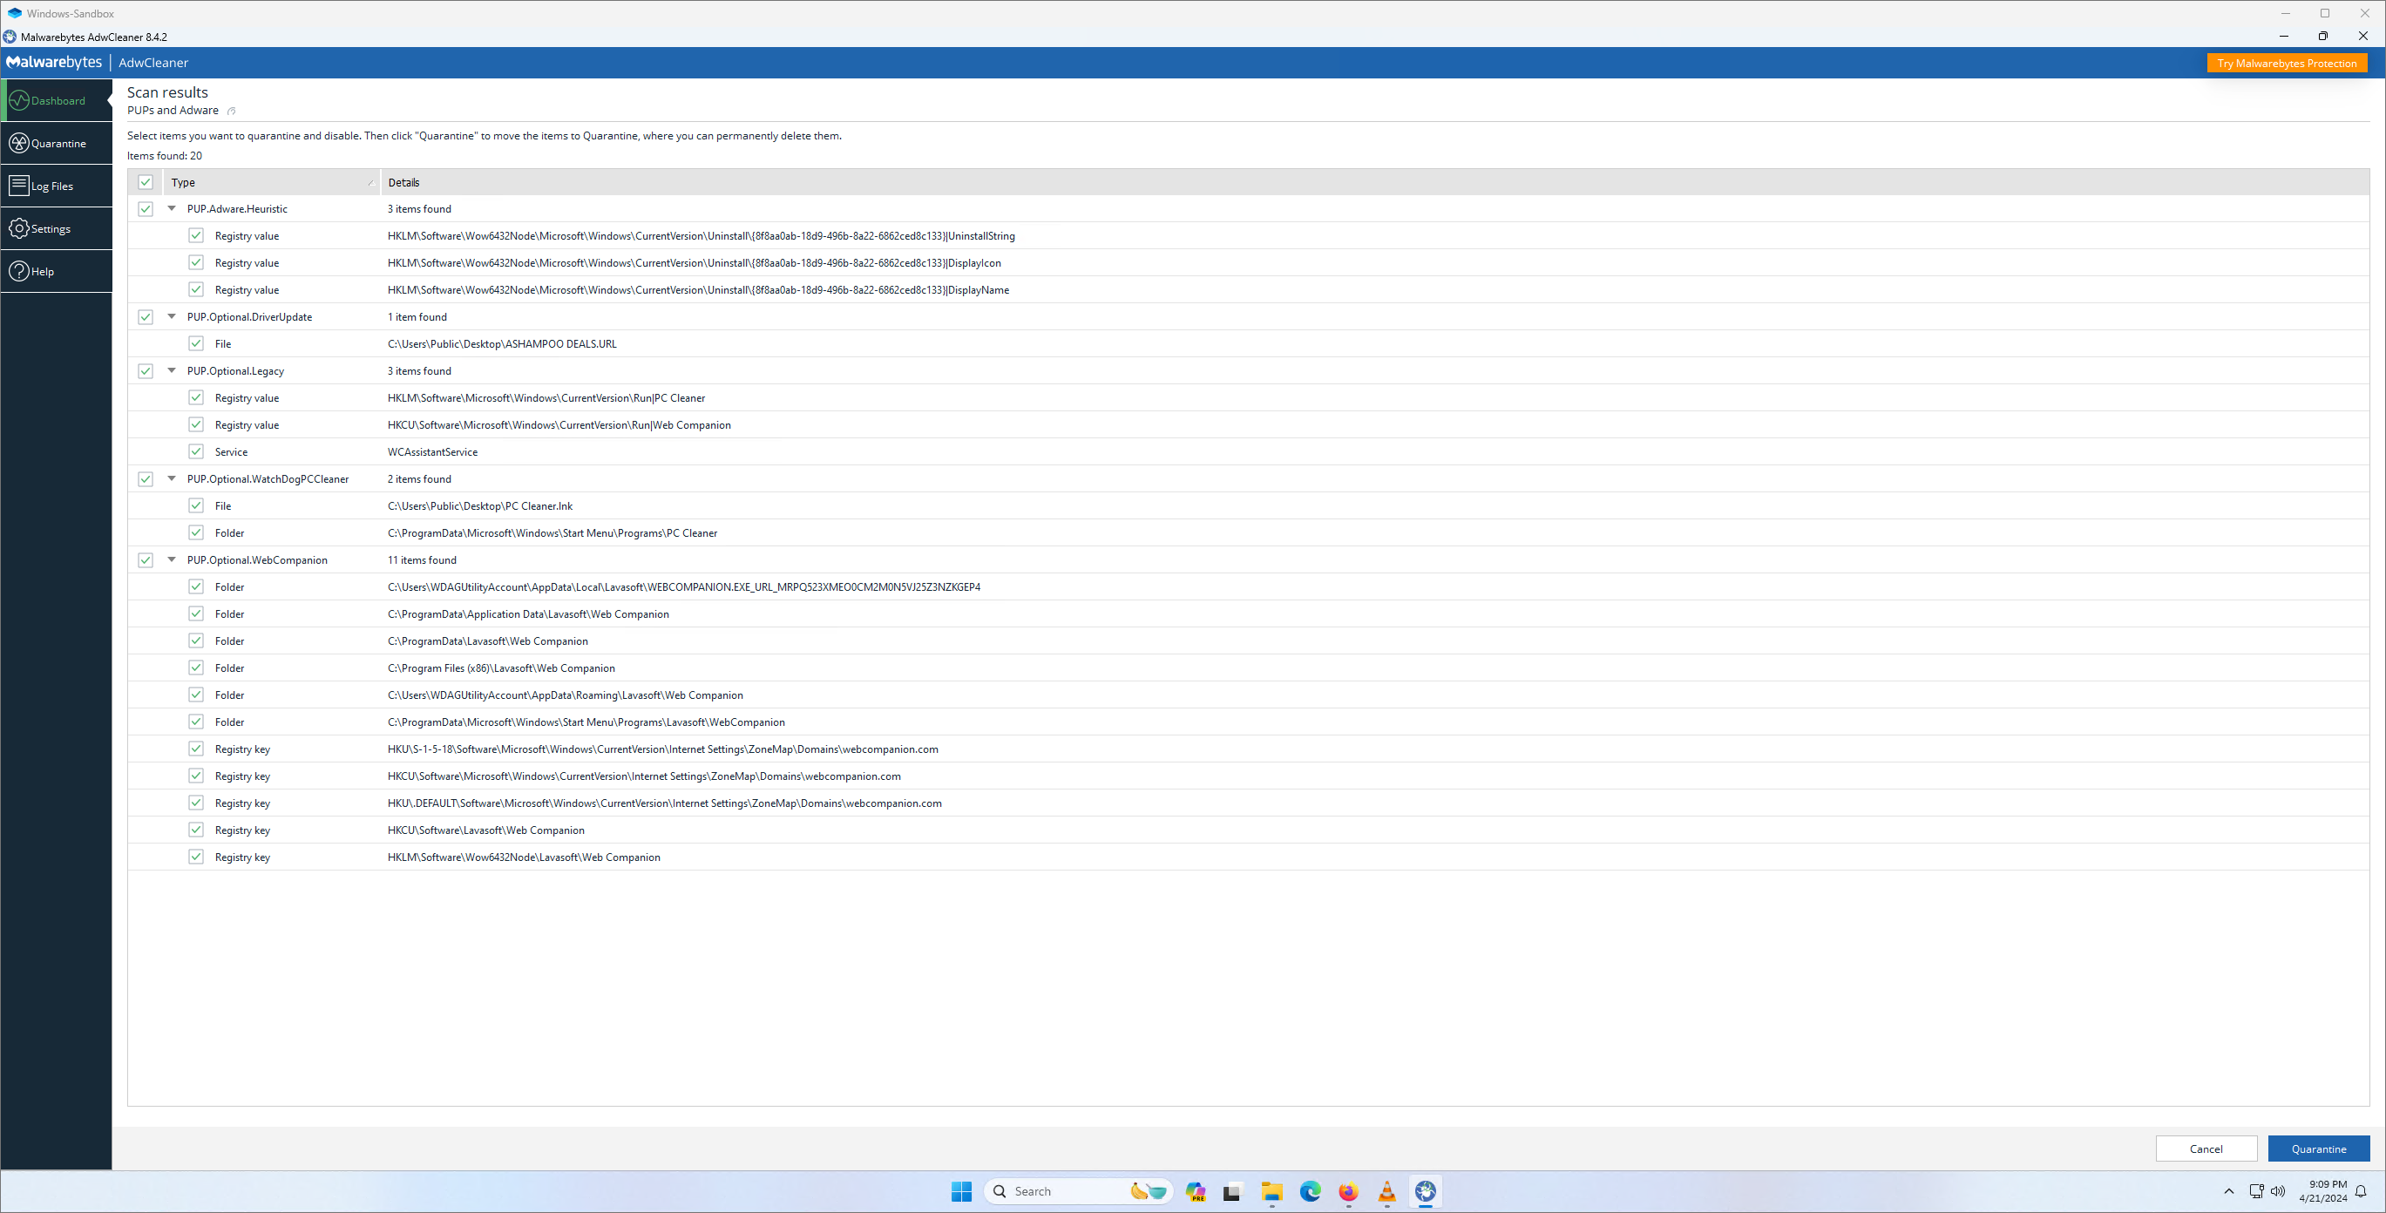
Task: Click the Quarantine biohazard sidebar icon
Action: [18, 144]
